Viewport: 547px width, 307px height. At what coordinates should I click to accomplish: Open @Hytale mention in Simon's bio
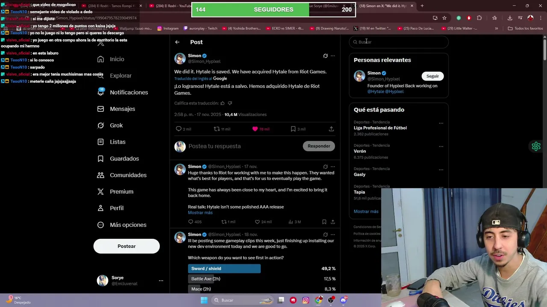coord(376,92)
